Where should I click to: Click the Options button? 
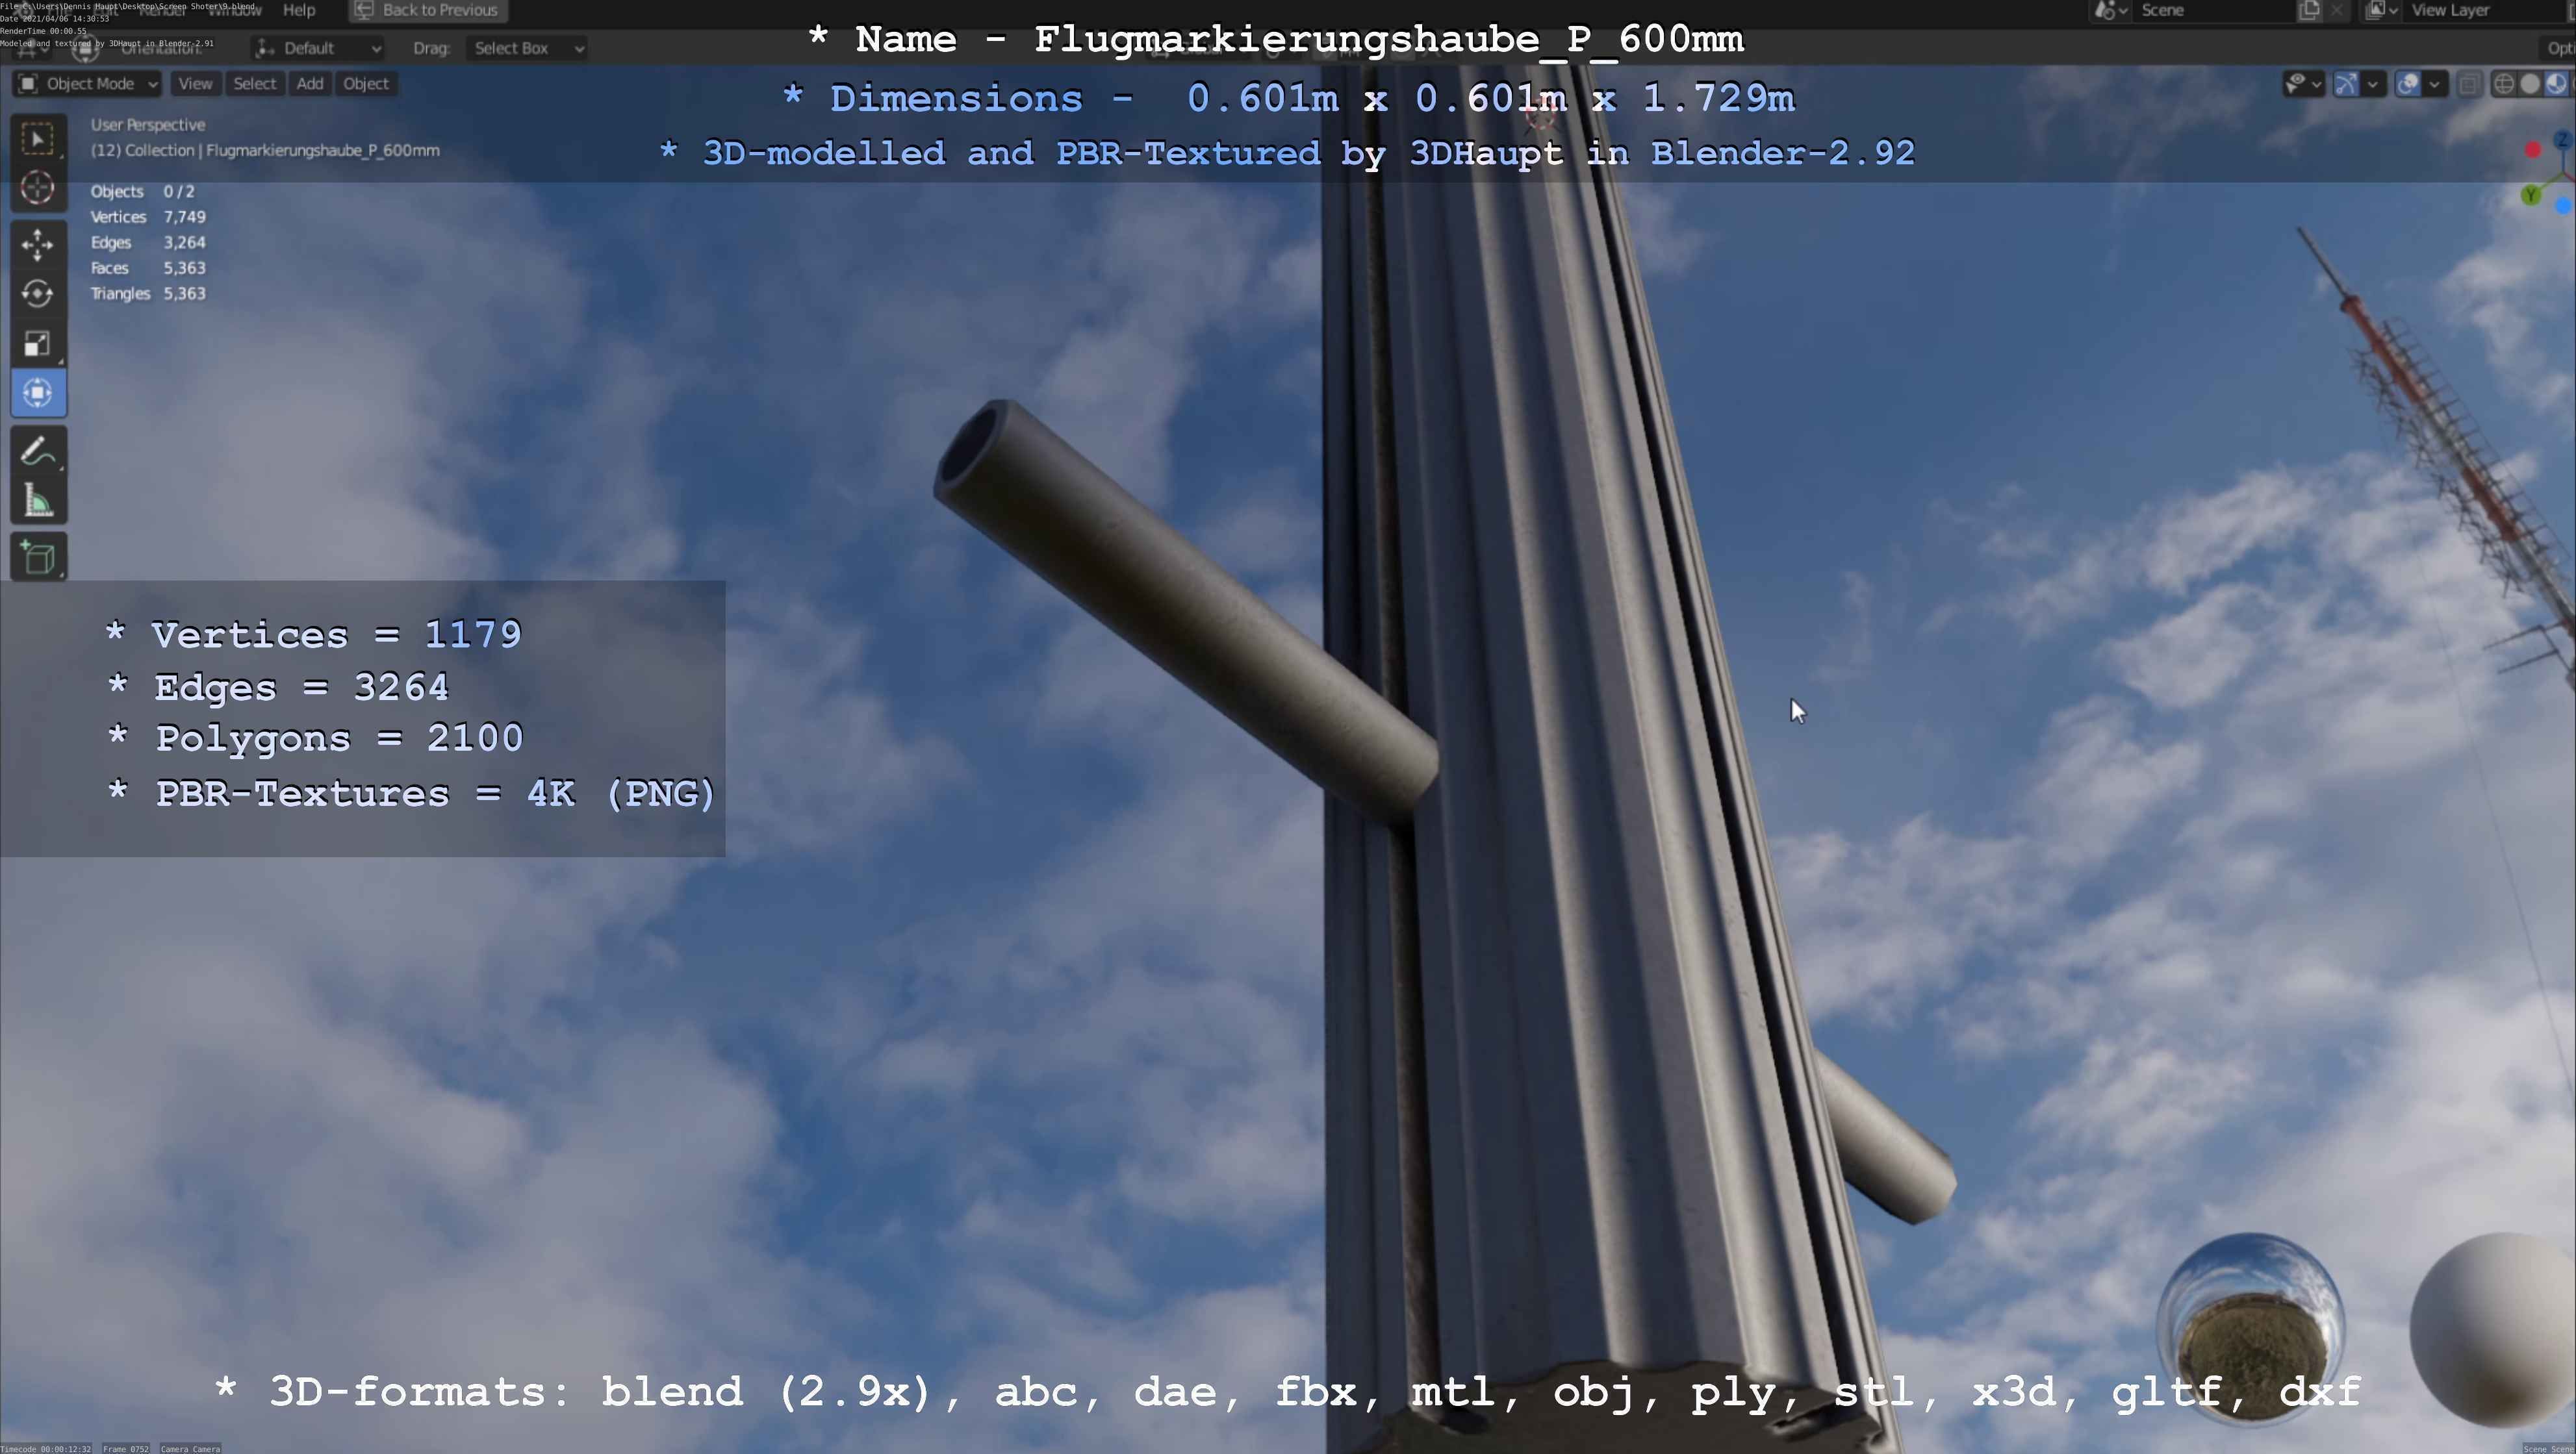(x=2558, y=48)
